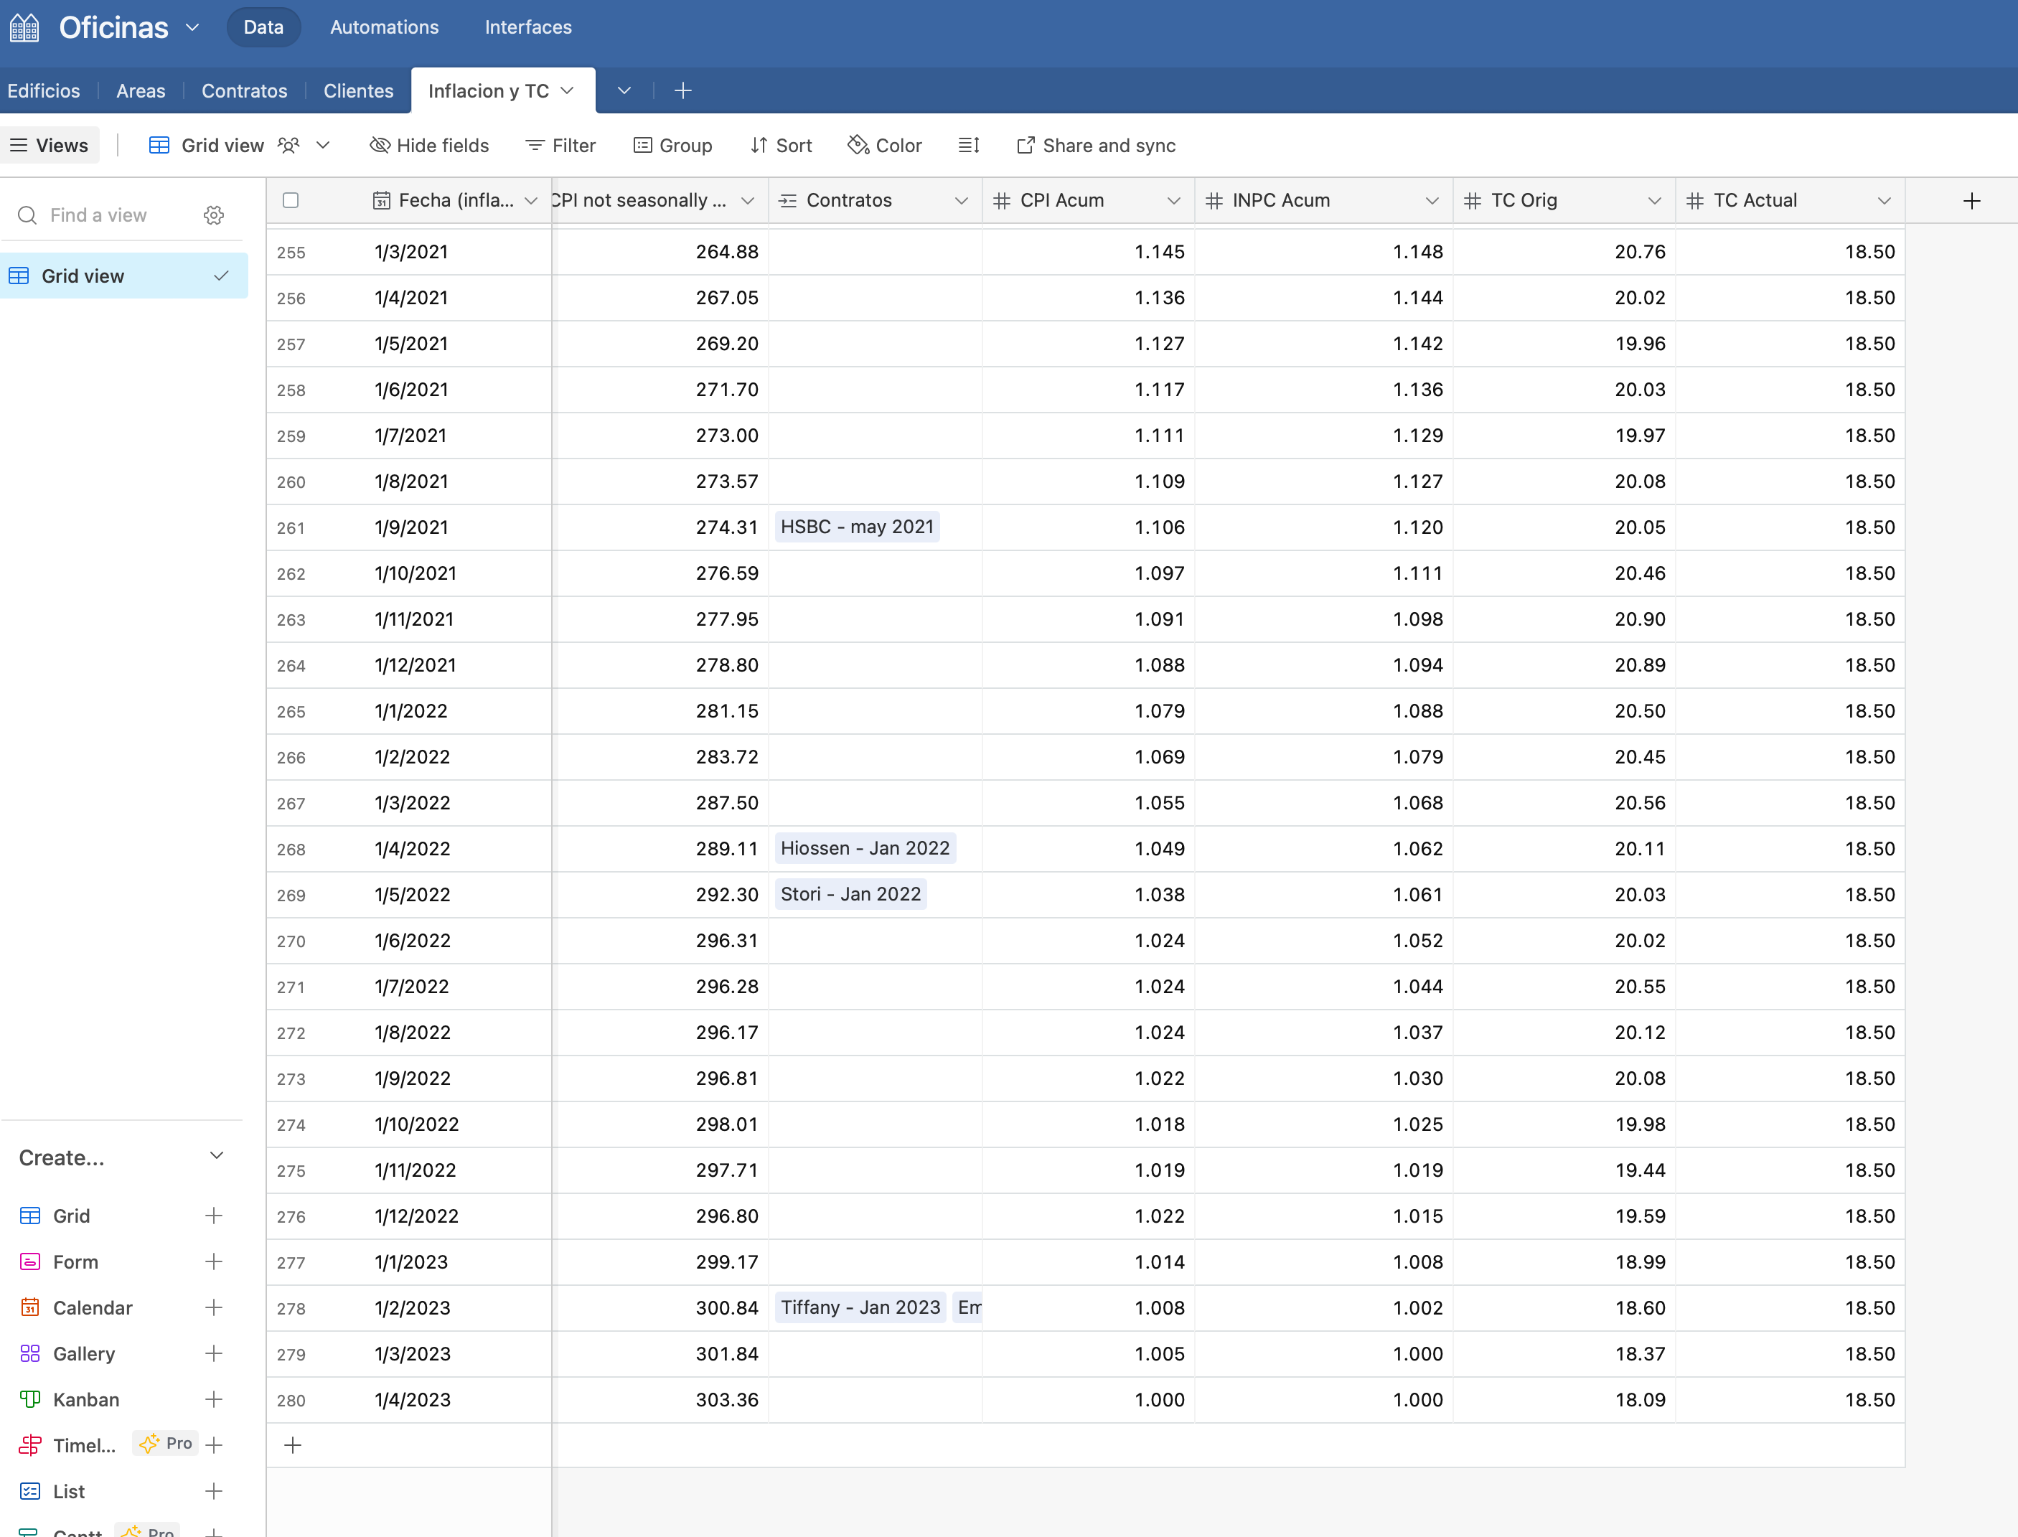Viewport: 2018px width, 1537px height.
Task: Create a new Form view plus
Action: (x=214, y=1261)
